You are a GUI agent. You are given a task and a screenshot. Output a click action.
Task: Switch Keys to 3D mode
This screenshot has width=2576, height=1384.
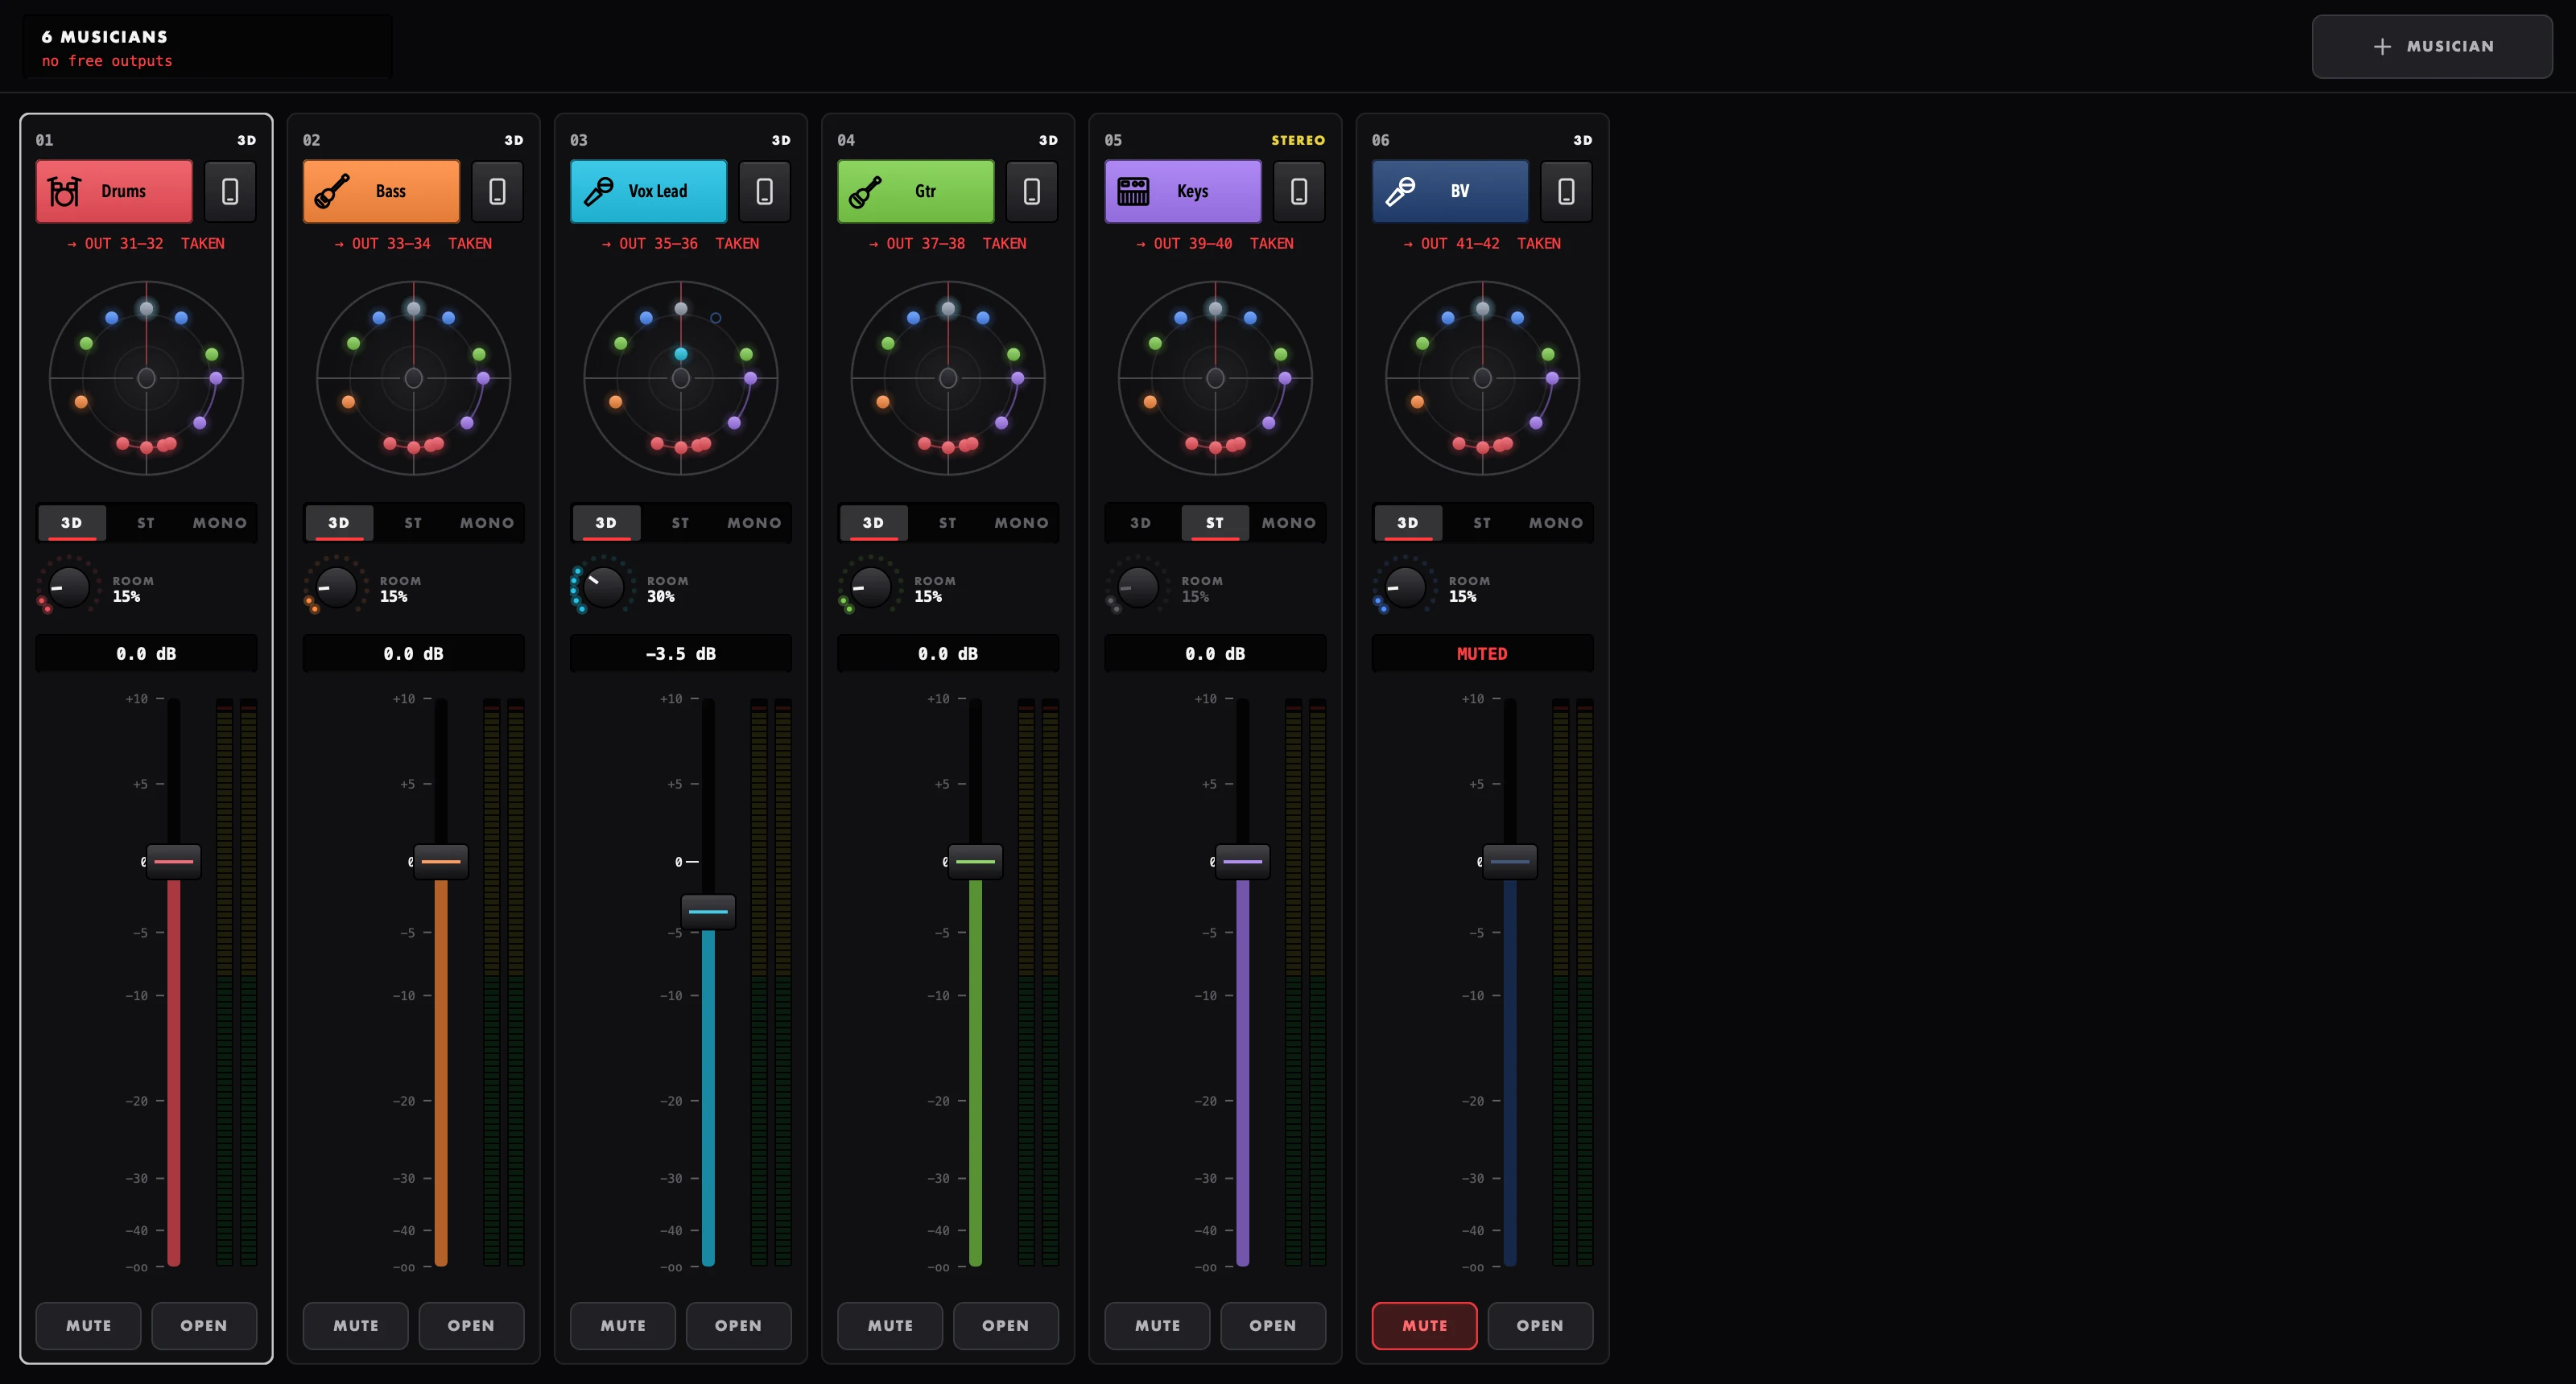click(1140, 523)
